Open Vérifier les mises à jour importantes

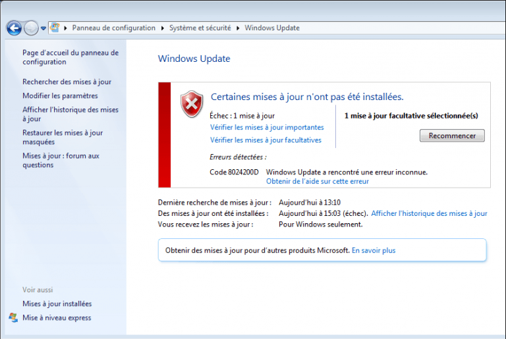(x=267, y=127)
